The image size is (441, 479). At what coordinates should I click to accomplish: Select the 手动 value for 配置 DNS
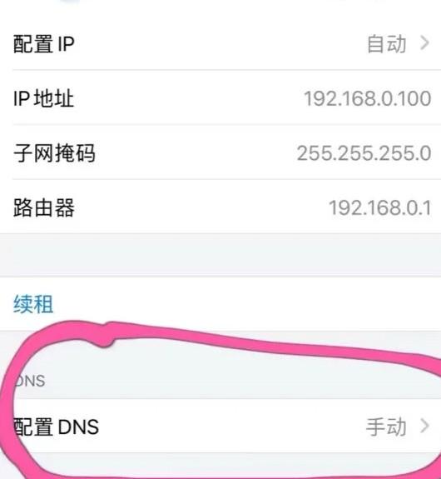pos(386,427)
